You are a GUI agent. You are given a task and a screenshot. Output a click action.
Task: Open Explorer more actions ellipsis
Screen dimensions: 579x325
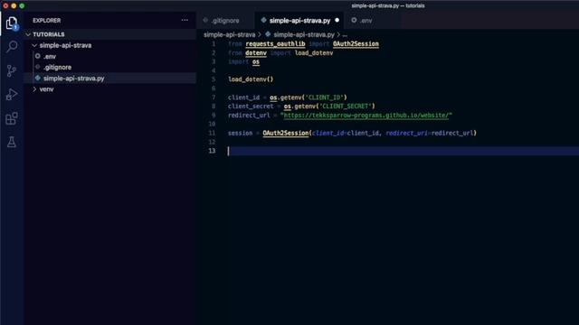coord(185,20)
